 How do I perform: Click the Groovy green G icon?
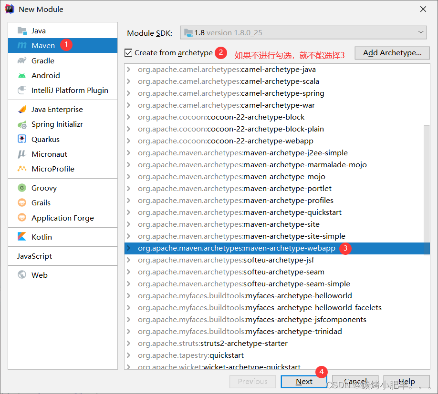[x=22, y=188]
